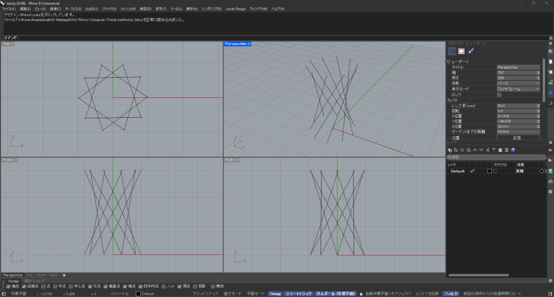
Task: Open the 表示モード (display mode) dropdown
Action: (518, 89)
